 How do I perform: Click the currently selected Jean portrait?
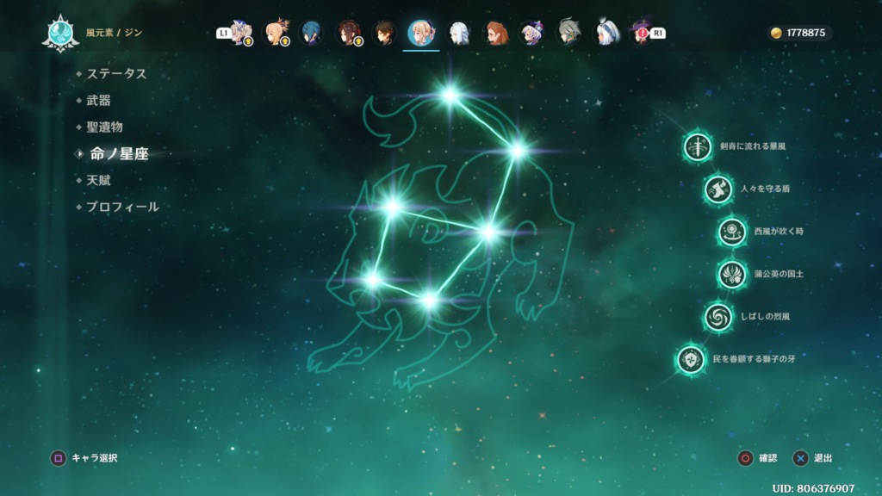click(x=421, y=33)
